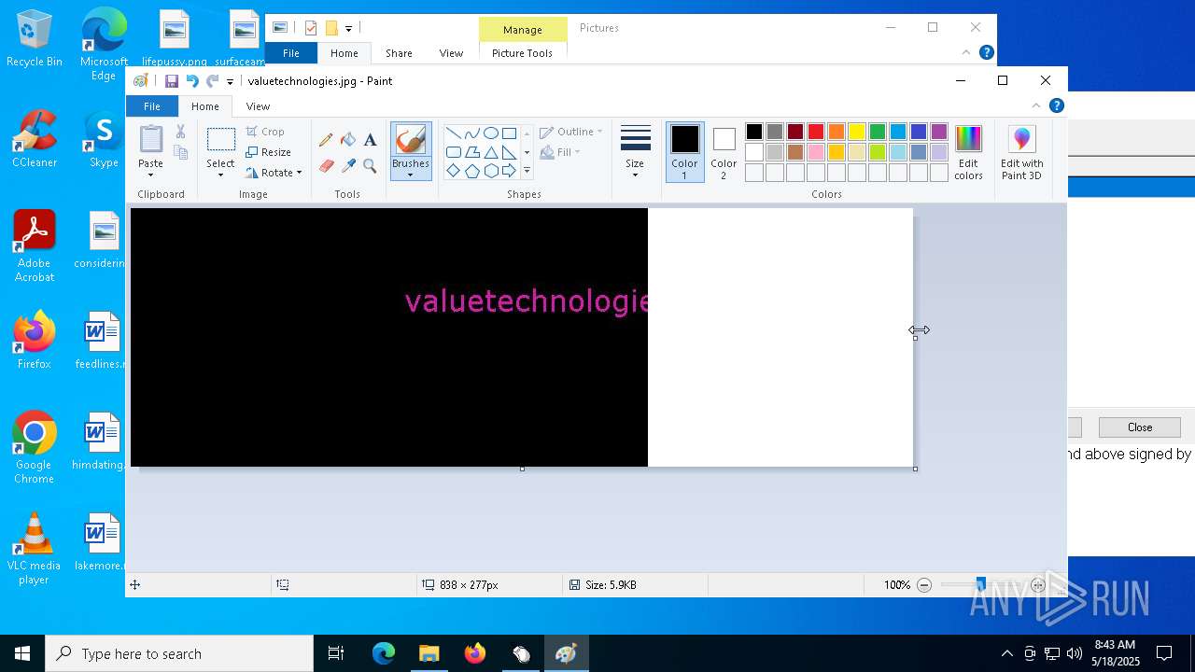Image resolution: width=1195 pixels, height=672 pixels.
Task: Switch to the Paint Home tab
Action: click(x=205, y=106)
